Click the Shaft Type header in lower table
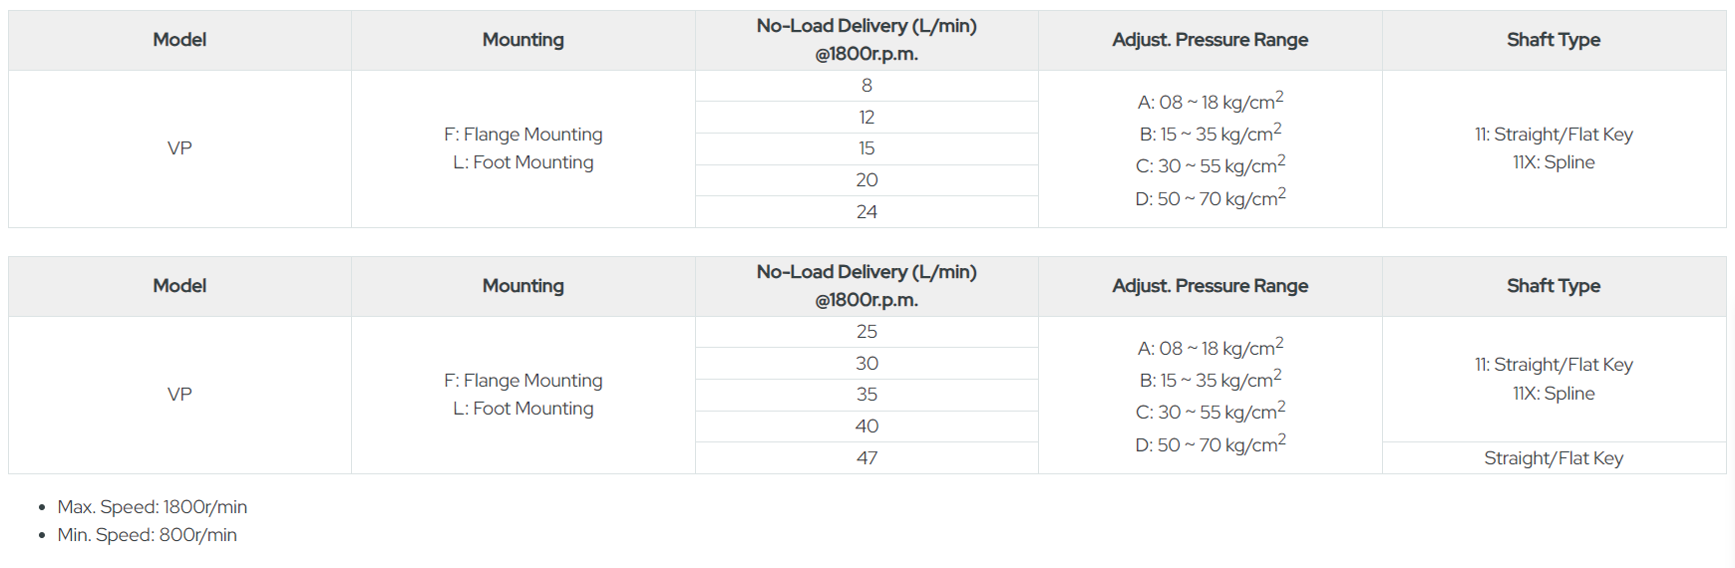Screen dimensions: 1735x568 coord(1554,286)
